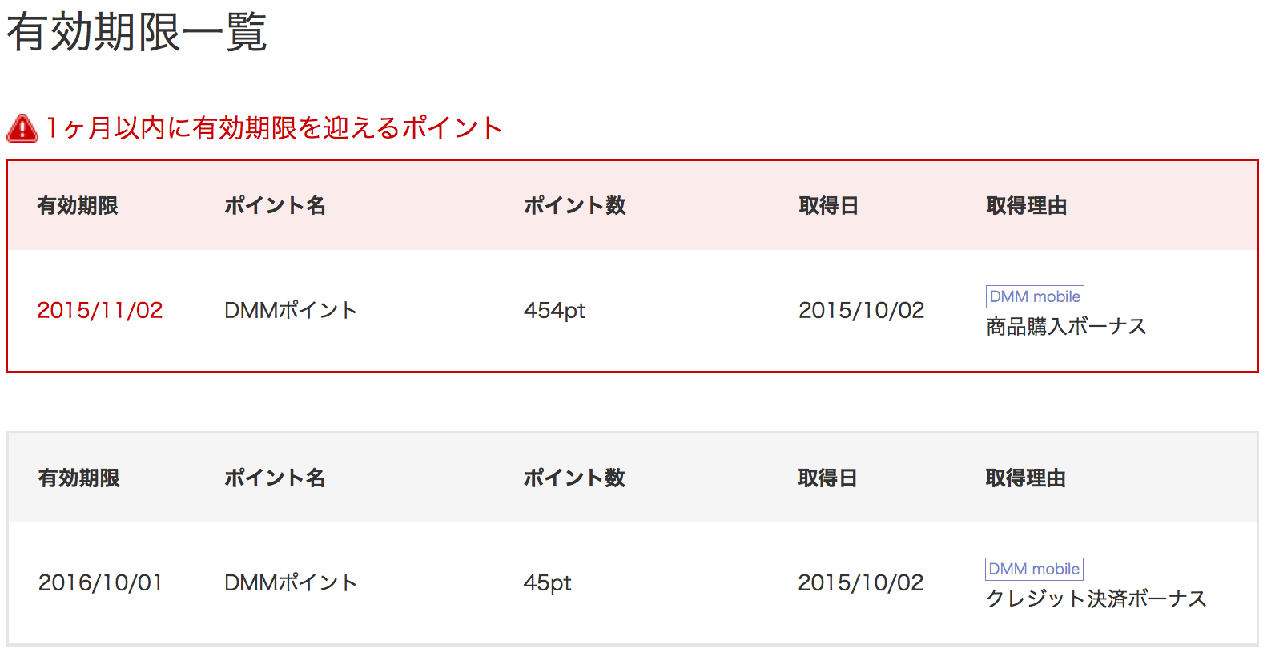1267x657 pixels.
Task: Select the 2016/10/01 expiry date
Action: click(x=100, y=583)
